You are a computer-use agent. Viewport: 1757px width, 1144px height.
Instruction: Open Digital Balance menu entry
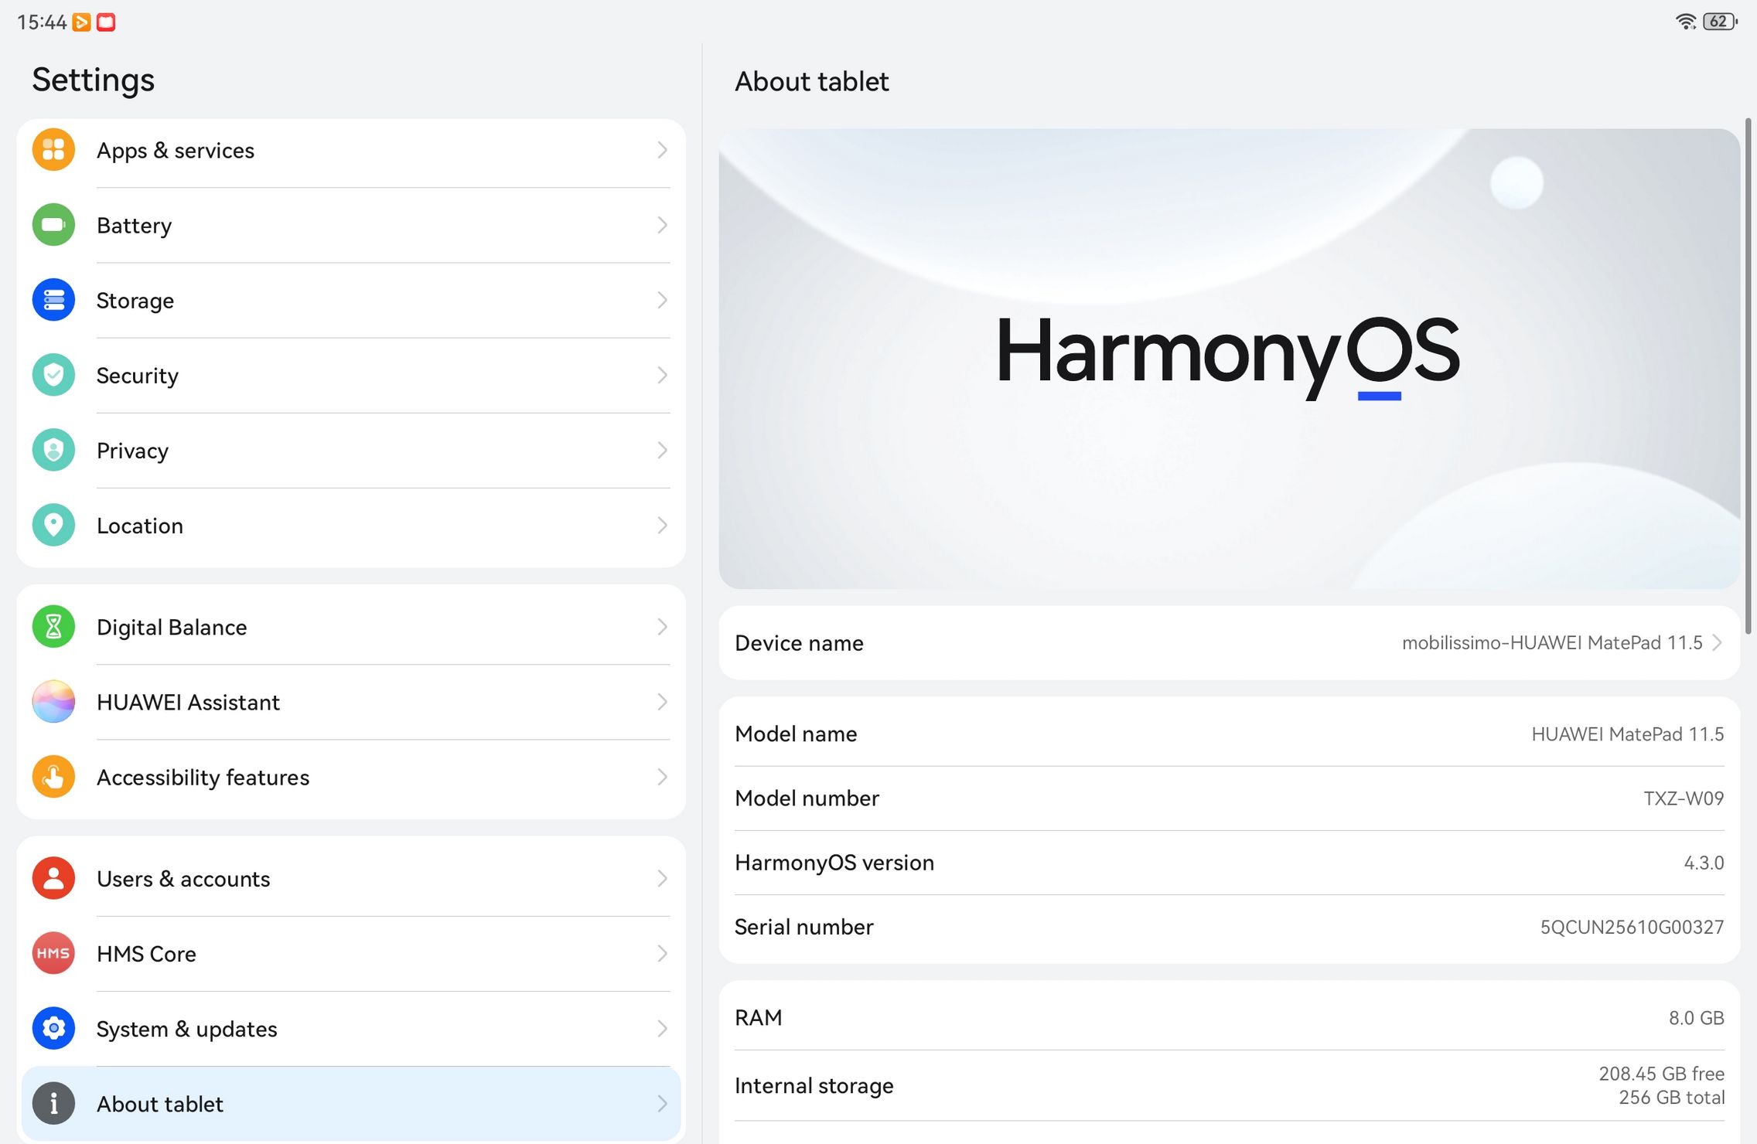[351, 627]
